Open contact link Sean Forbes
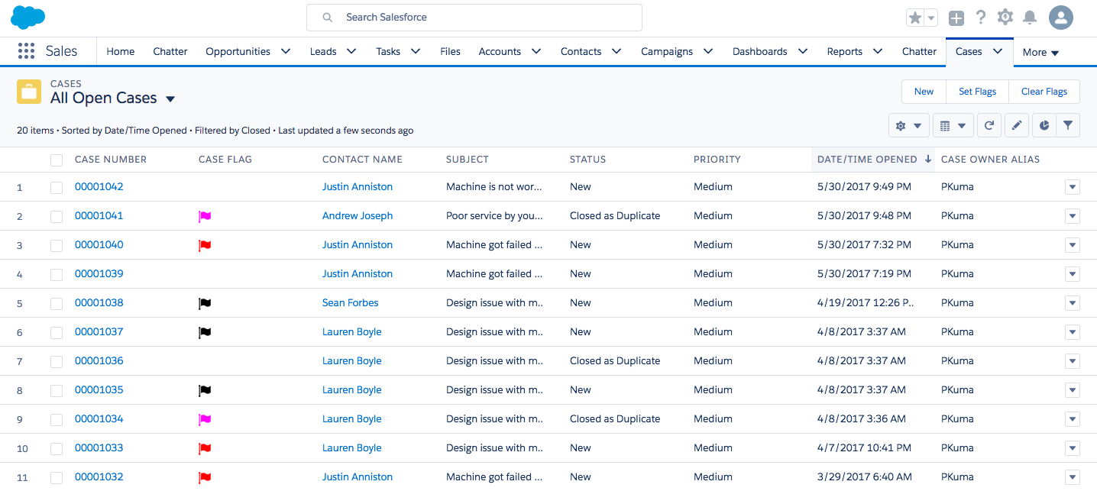The height and width of the screenshot is (491, 1097). (350, 302)
